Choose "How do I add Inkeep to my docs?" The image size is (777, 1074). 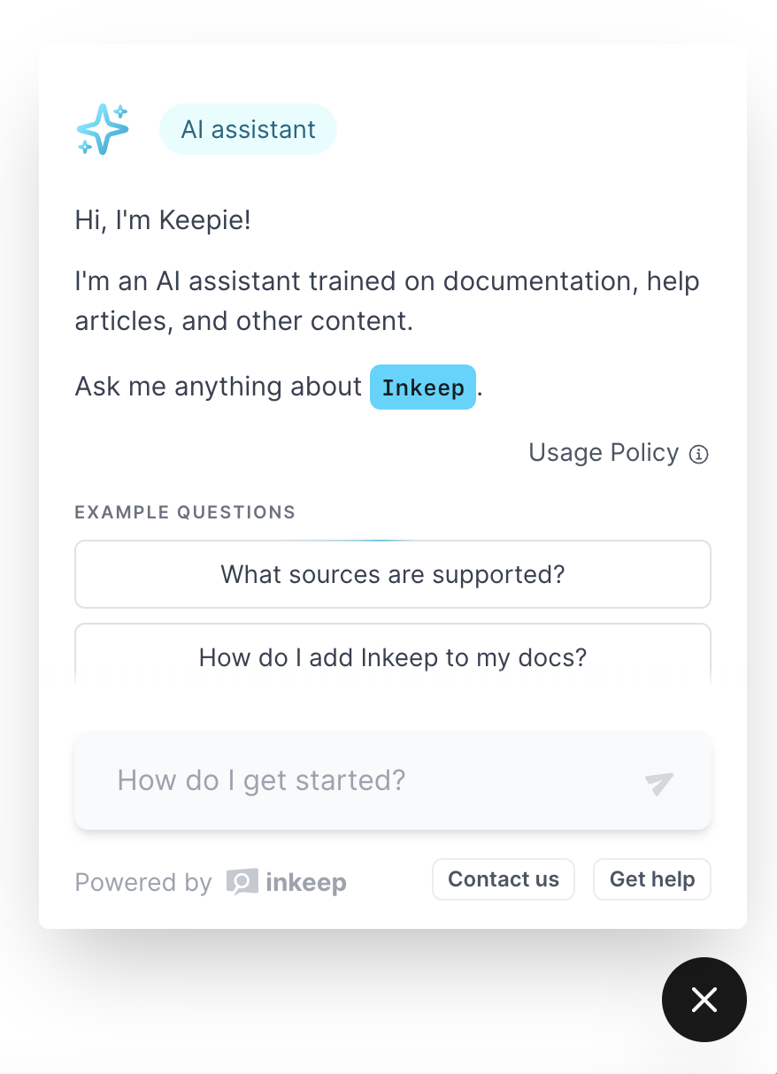pos(393,657)
